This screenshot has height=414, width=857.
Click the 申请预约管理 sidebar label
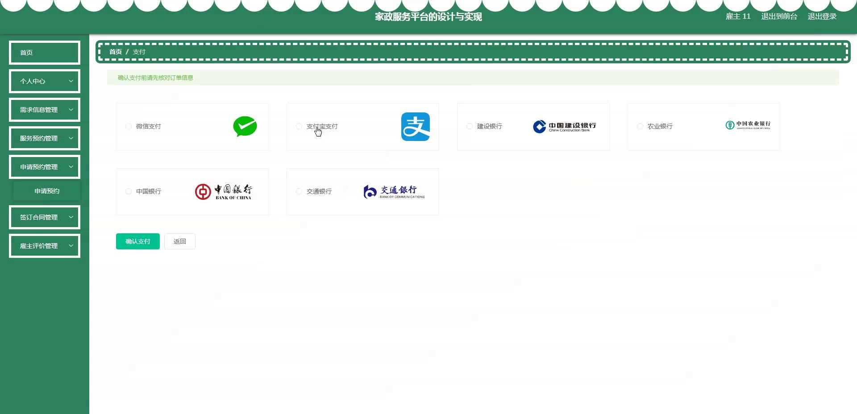point(39,167)
